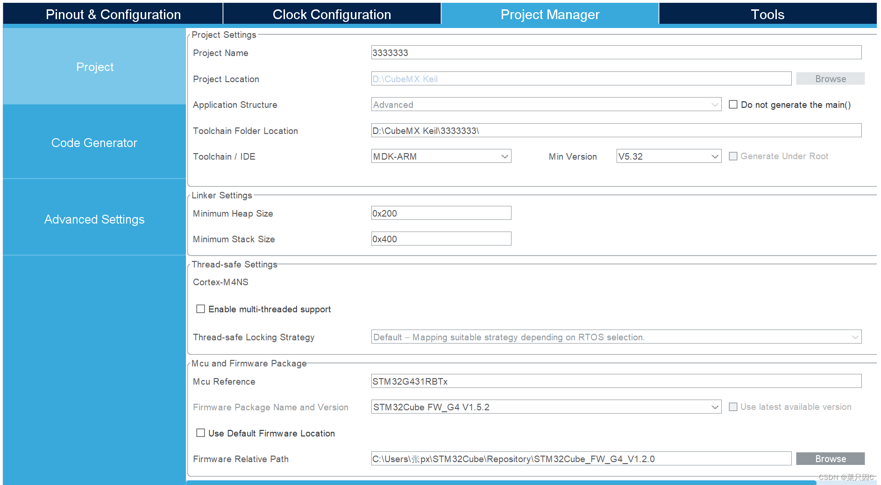Toggle Do not generate the main() checkbox

733,105
